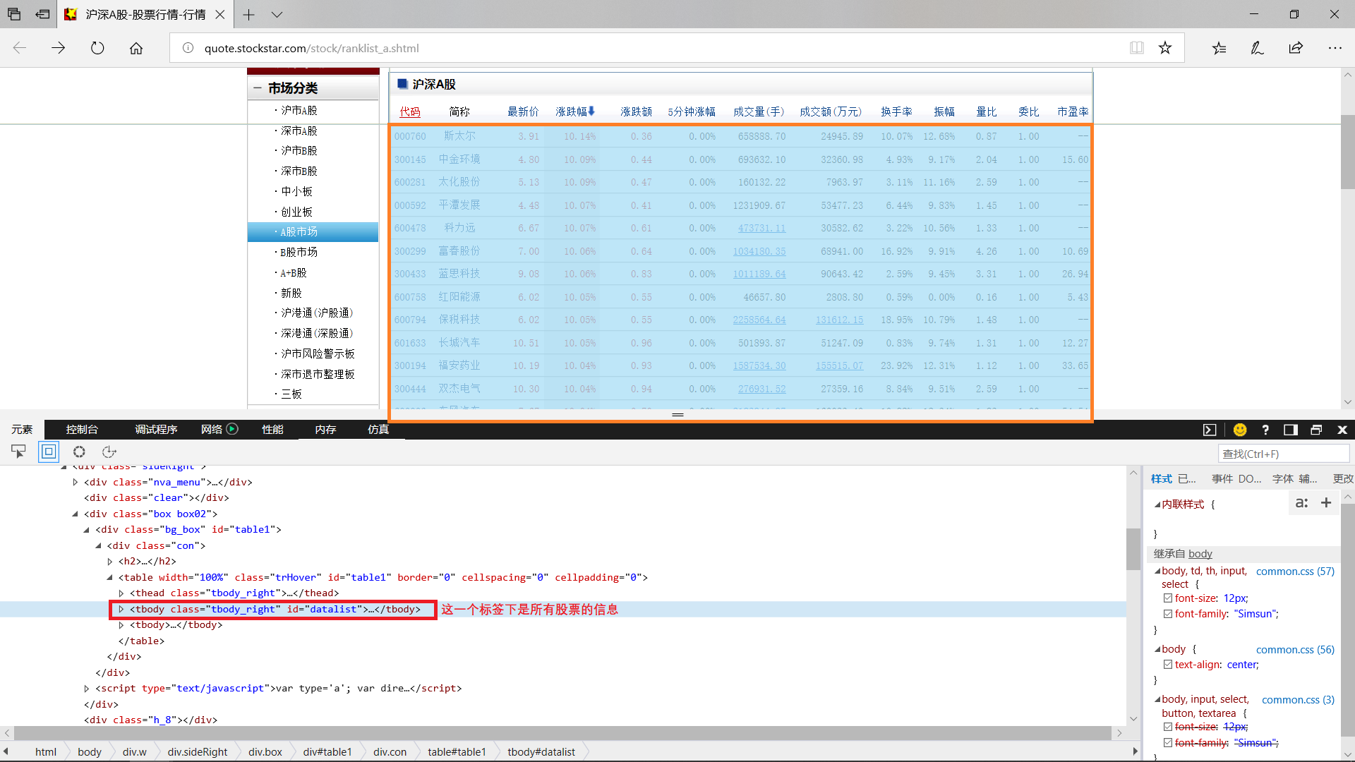Sort table by 涨跌幅 column header
This screenshot has height=762, width=1355.
coord(575,111)
